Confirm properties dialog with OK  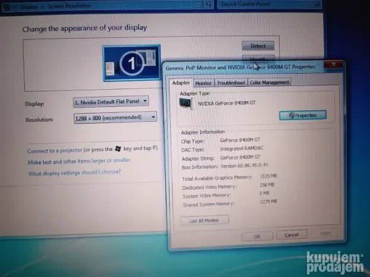pos(257,236)
